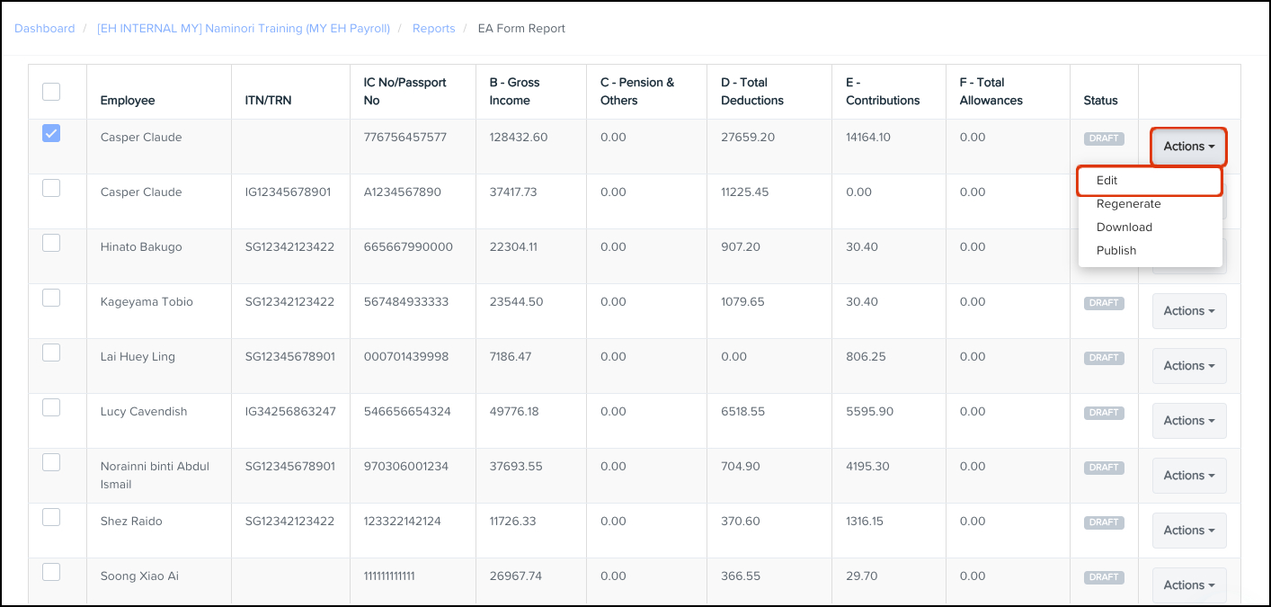The width and height of the screenshot is (1271, 607).
Task: Select checkbox for Norainni binti Abdul Ismail
Action: 51,462
